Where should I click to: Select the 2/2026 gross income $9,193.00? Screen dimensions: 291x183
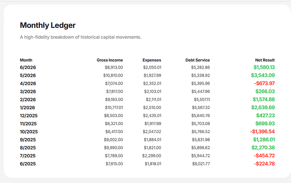(114, 100)
